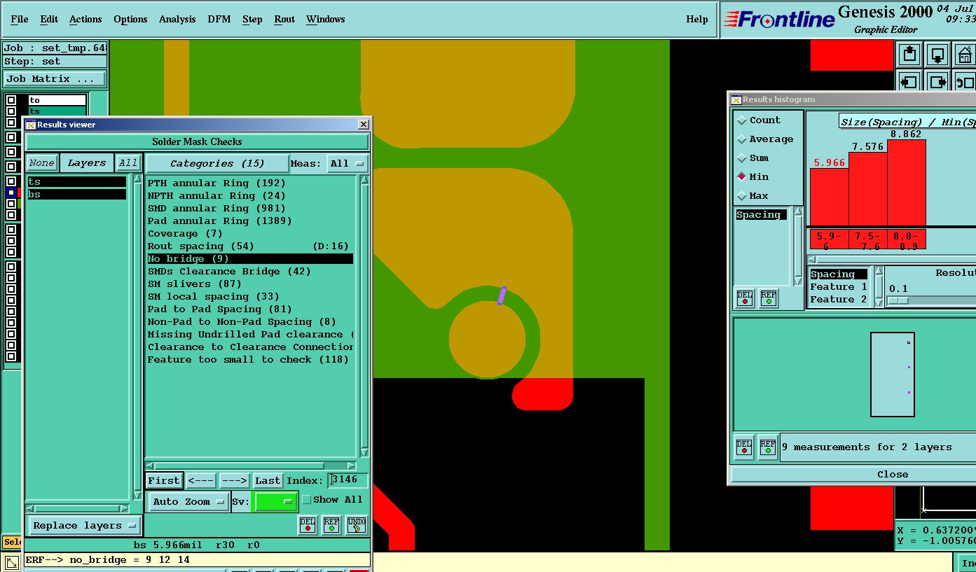976x572 pixels.
Task: Open the Replace layers dropdown
Action: coord(85,526)
